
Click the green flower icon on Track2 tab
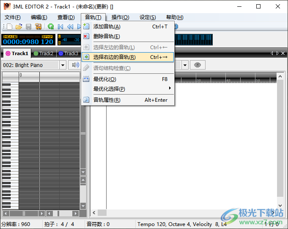[36, 53]
